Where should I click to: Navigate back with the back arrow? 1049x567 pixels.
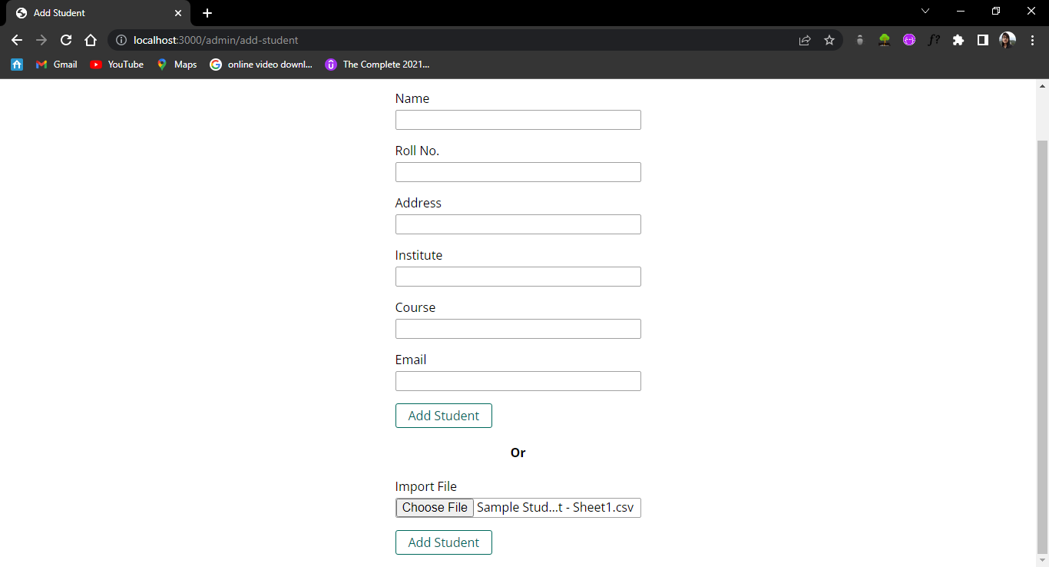point(17,40)
